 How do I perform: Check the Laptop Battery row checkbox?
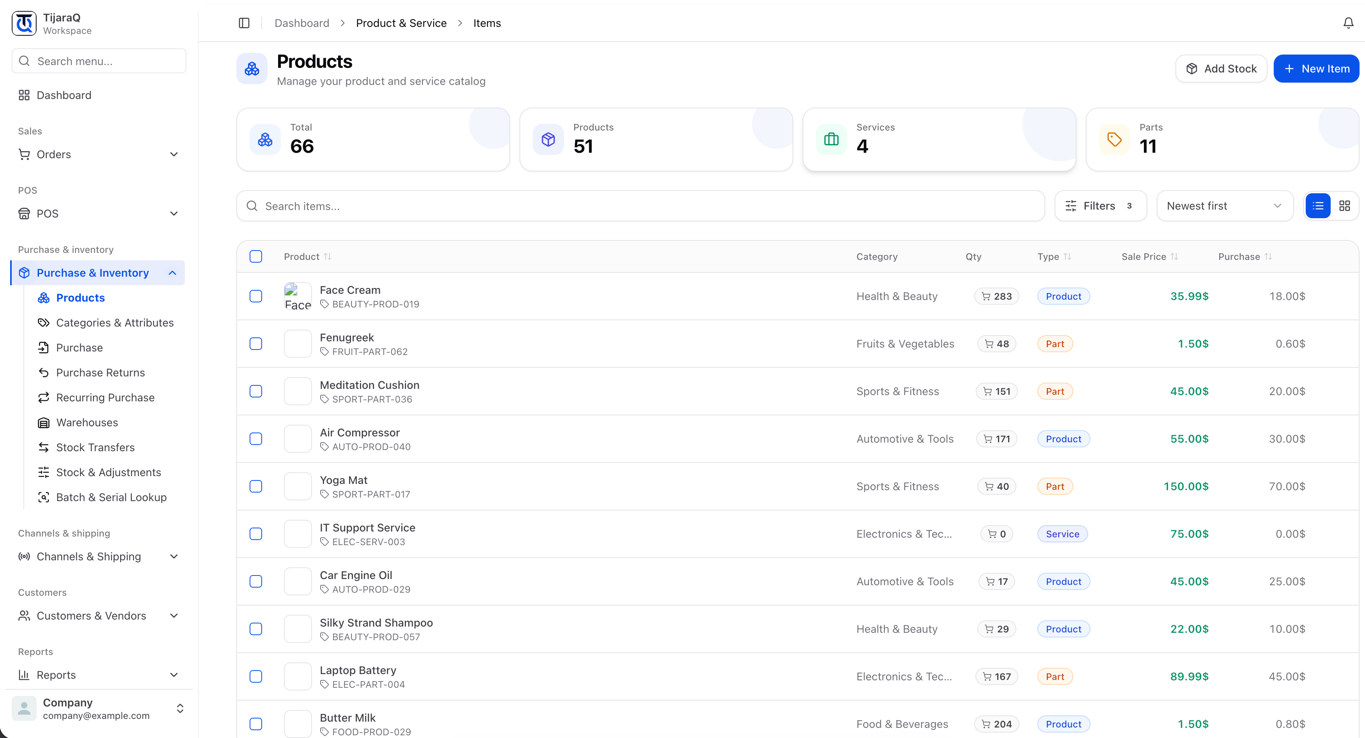click(x=256, y=676)
